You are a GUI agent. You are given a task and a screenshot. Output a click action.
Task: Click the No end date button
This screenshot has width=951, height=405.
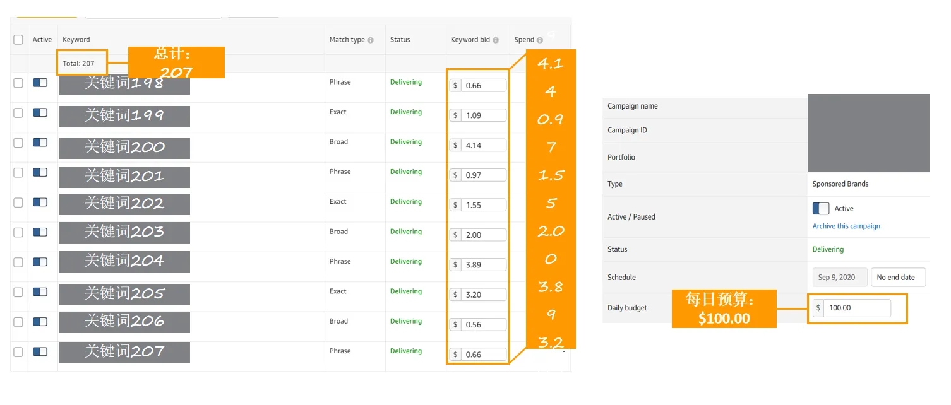[x=898, y=278]
